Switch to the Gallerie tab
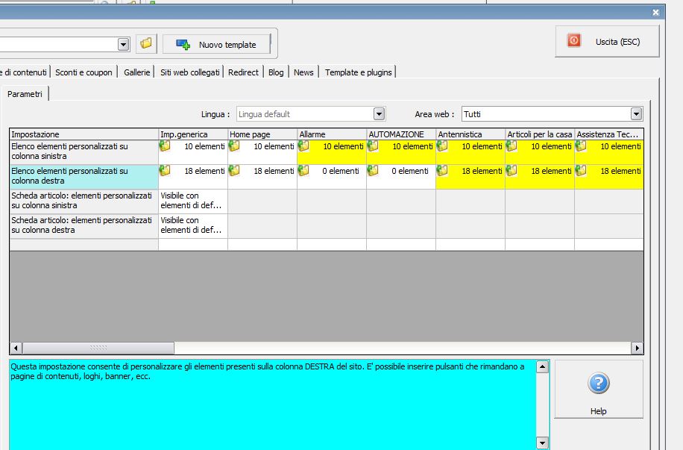 point(136,72)
